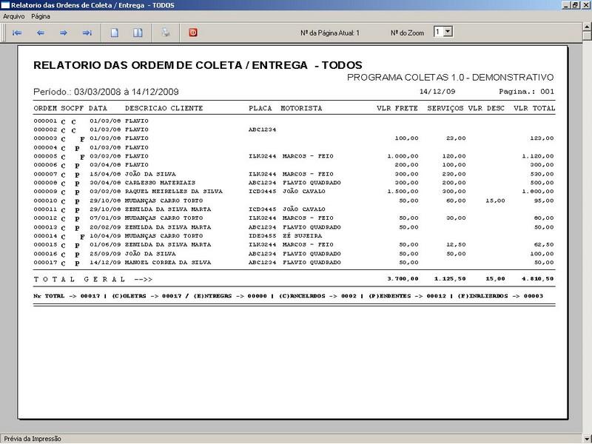Viewport: 592px width, 444px height.
Task: Click the DESCRICAO CLIENTE column header
Action: click(x=164, y=108)
